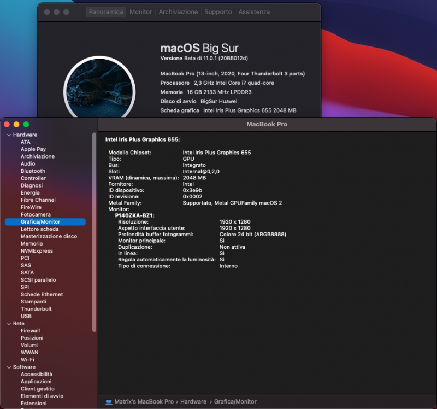
Task: Select Firewall under Rete
Action: (x=31, y=331)
